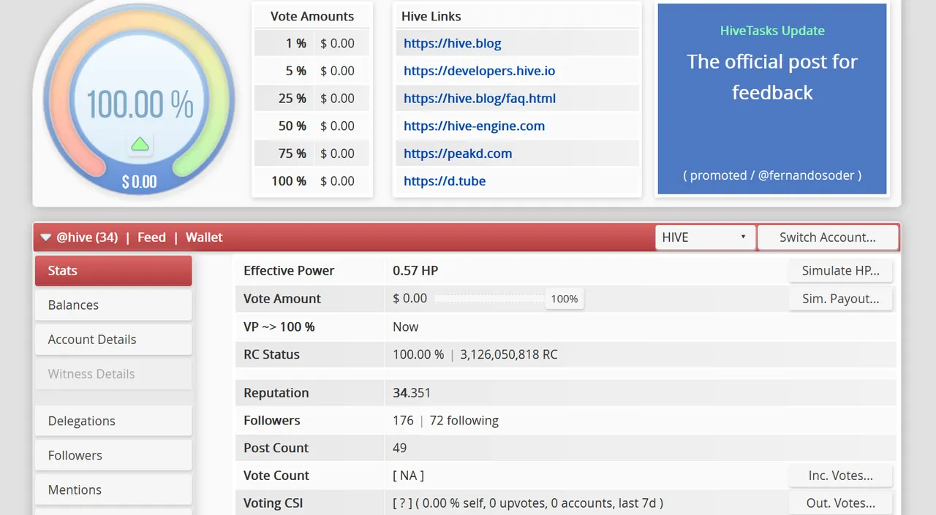This screenshot has height=515, width=936.
Task: Select the 50 % vote amount row
Action: coord(312,126)
